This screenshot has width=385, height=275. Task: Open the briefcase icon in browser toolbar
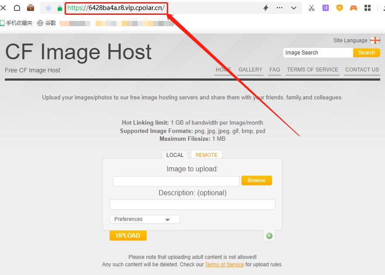pyautogui.click(x=31, y=8)
